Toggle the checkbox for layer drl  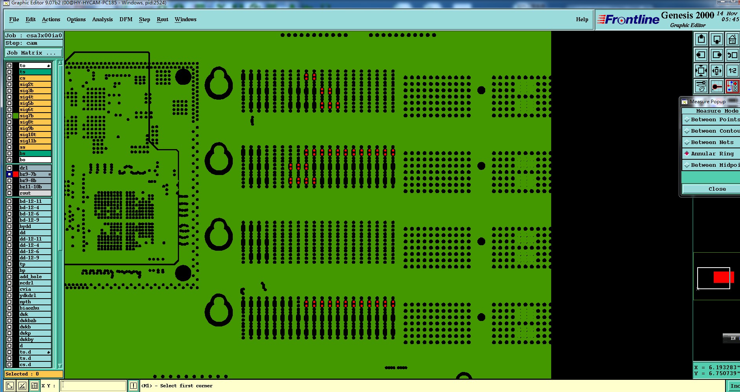9,168
